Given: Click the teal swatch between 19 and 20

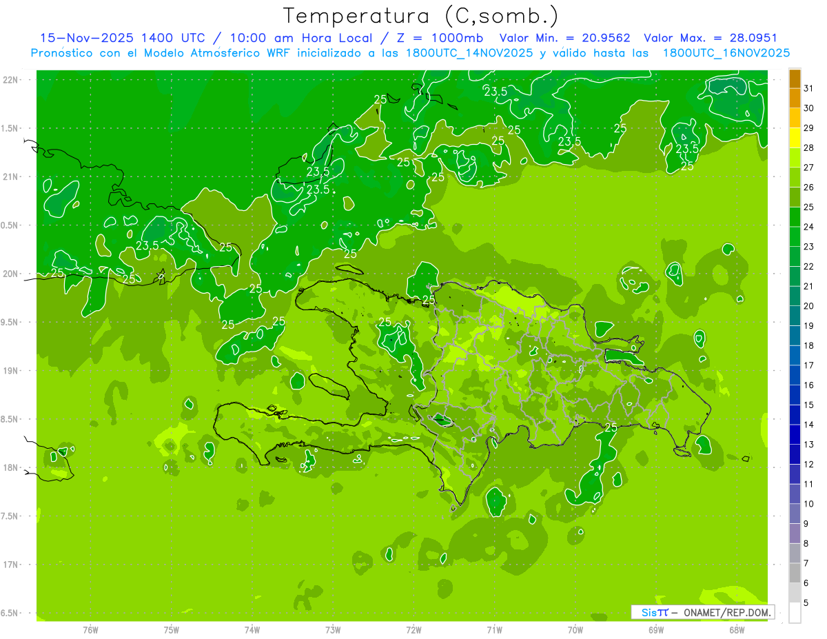Looking at the screenshot, I should coord(795,316).
